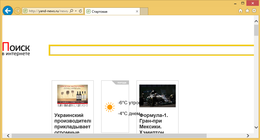Click the vertical scrollbar up arrow

click(256, 21)
